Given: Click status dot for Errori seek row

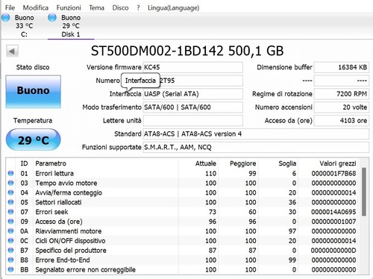Looking at the screenshot, I should 10,212.
